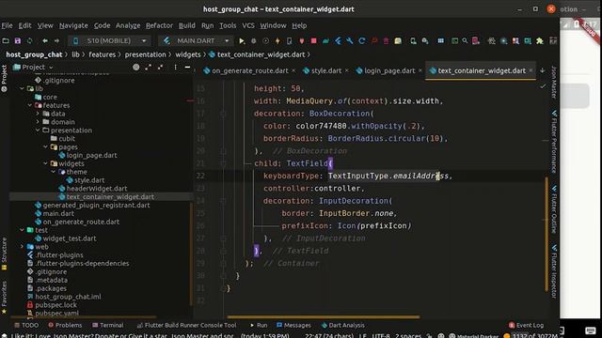This screenshot has height=338, width=602.
Task: Click the Run with Coverage circle icon
Action: [x=265, y=40]
